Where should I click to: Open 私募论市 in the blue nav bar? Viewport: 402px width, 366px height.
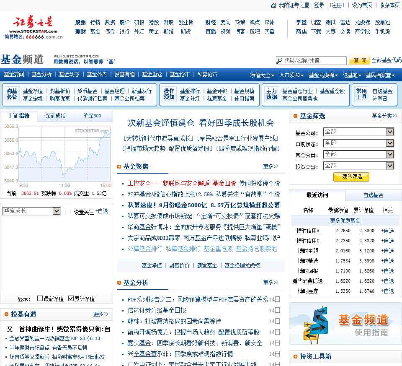click(207, 75)
